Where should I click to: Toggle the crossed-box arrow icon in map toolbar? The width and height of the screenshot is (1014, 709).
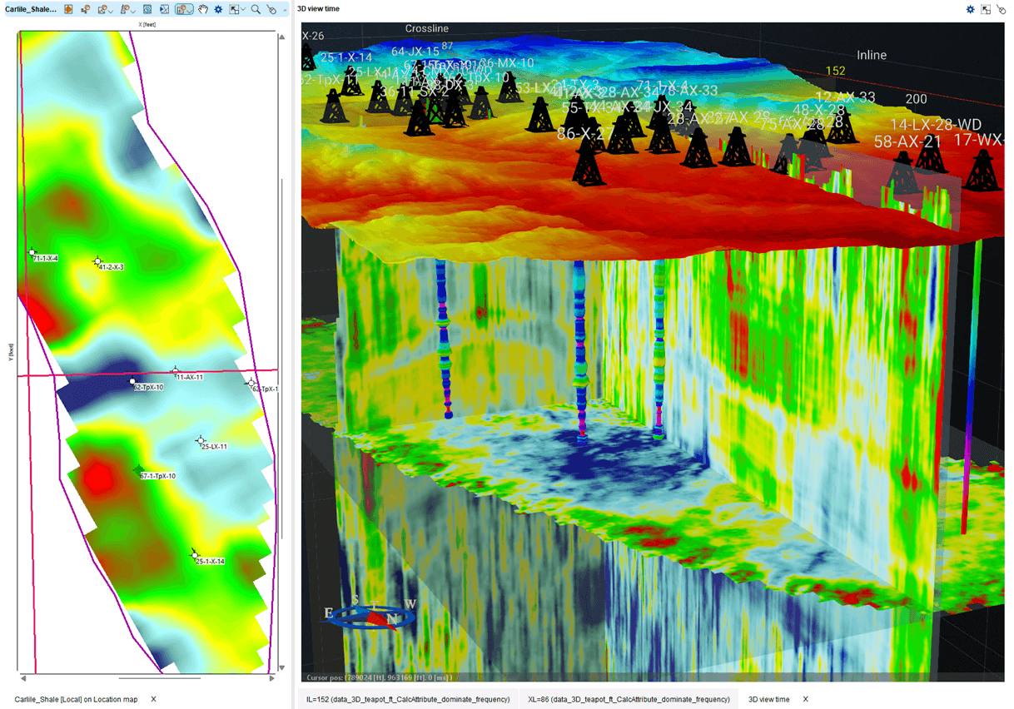165,9
